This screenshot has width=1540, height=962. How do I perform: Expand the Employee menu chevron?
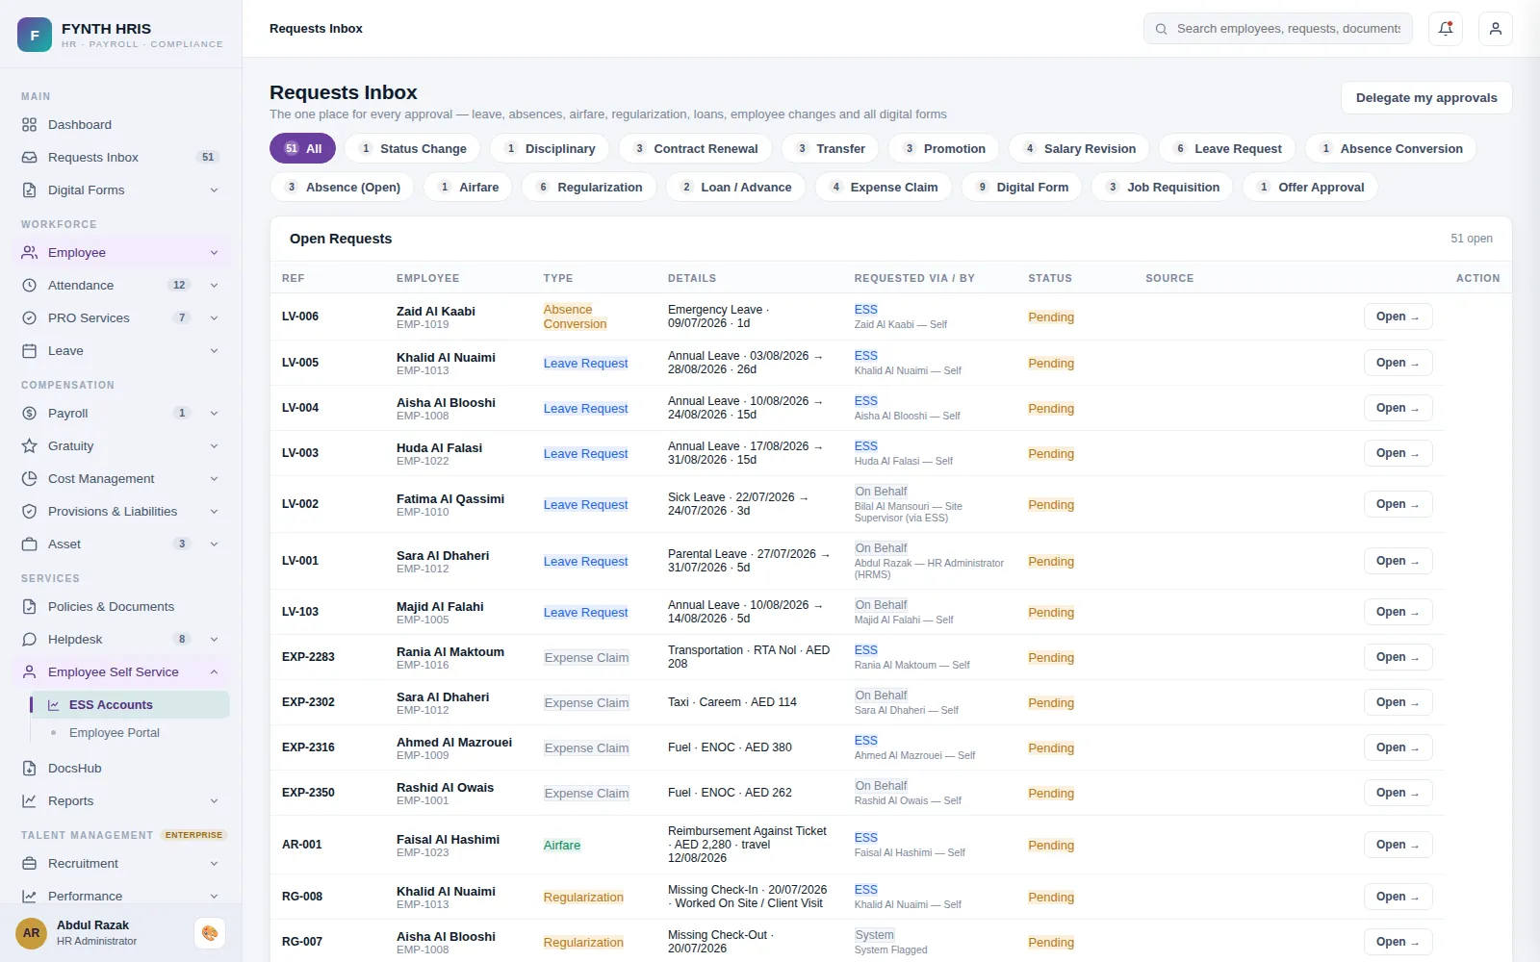[214, 253]
